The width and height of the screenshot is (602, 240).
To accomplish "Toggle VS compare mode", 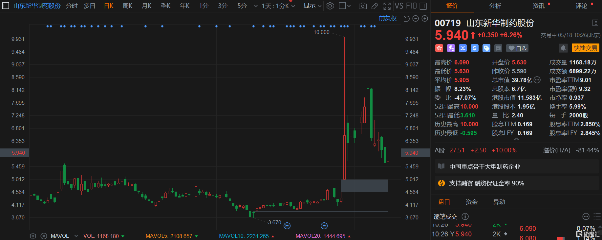I will click(399, 6).
